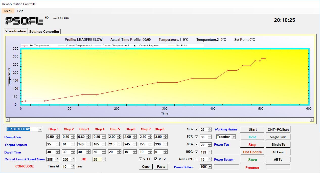Click the Step 4 Target Setpoint field
Screen dimensions: 320x173
[x=97, y=144]
